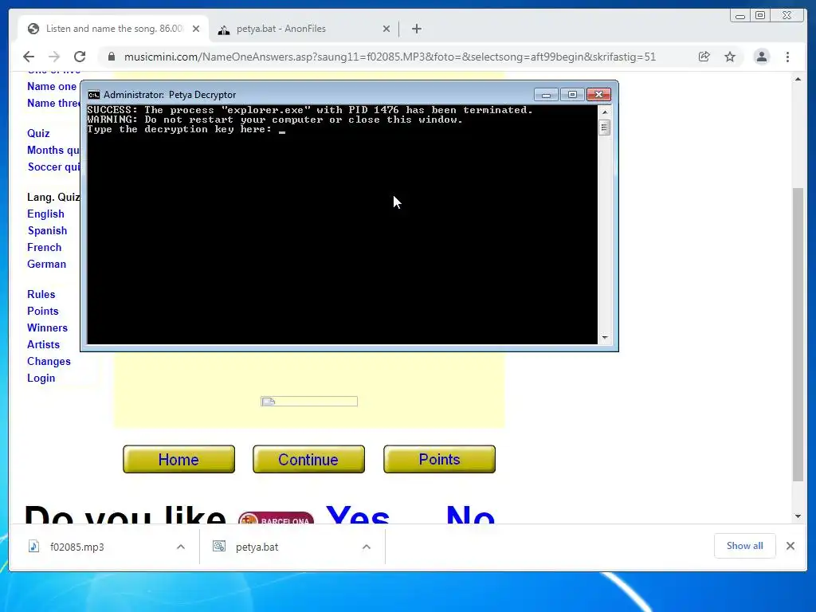The height and width of the screenshot is (612, 816).
Task: Open the Chrome profile avatar
Action: (761, 57)
